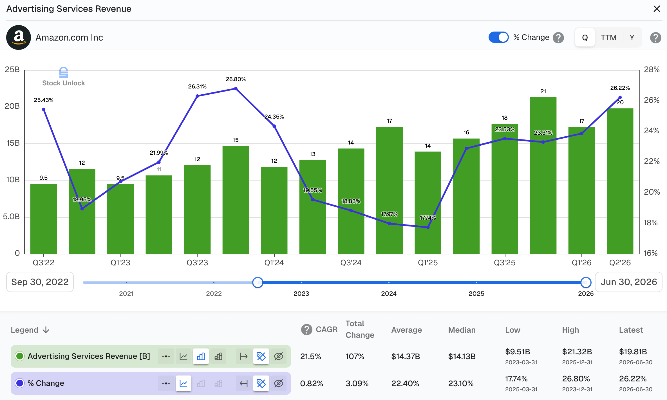This screenshot has height=400, width=667.
Task: Click the green Advertising Services Revenue color dot
Action: pos(20,356)
